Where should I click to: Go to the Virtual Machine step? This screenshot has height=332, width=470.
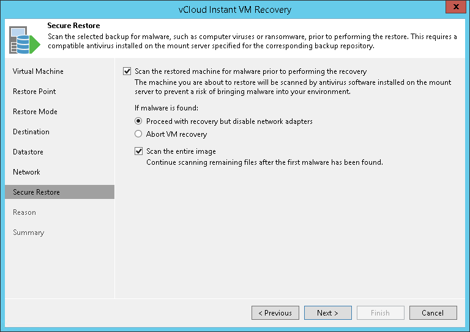click(38, 71)
